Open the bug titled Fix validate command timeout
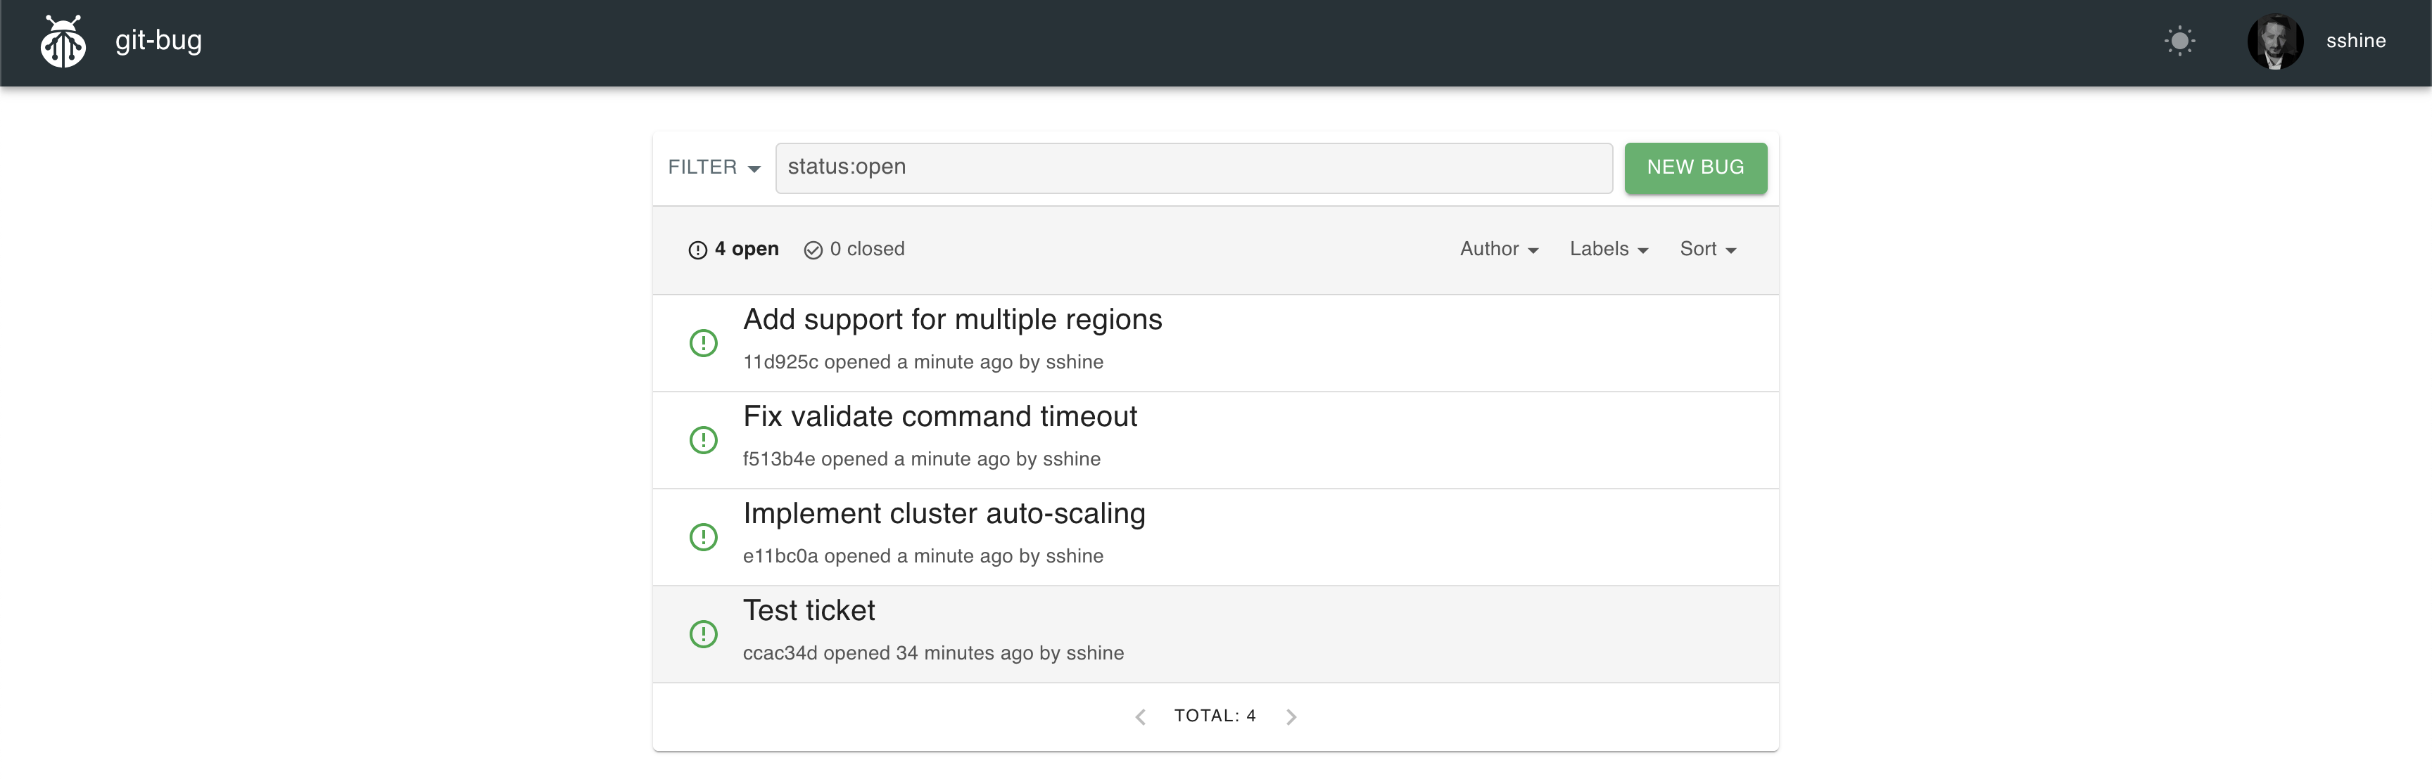Viewport: 2432px width, 779px height. (940, 416)
